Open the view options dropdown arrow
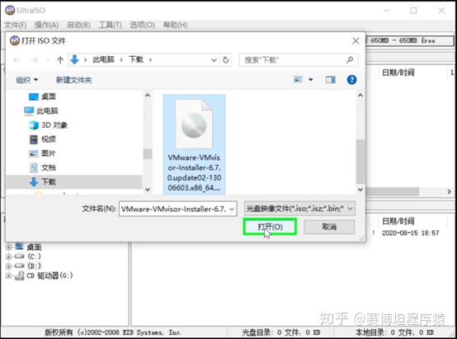The width and height of the screenshot is (457, 339). pos(311,79)
